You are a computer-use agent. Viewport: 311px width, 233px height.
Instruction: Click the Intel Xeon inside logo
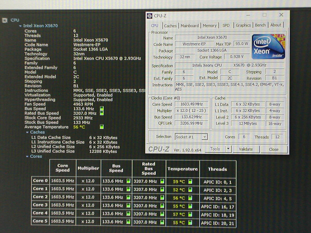coord(269,46)
